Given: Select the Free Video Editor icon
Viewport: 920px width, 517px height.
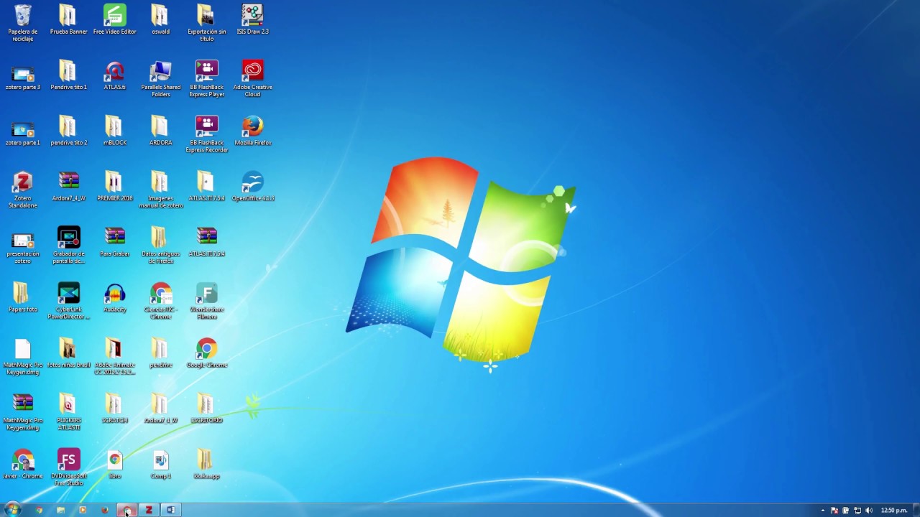Looking at the screenshot, I should [x=114, y=20].
